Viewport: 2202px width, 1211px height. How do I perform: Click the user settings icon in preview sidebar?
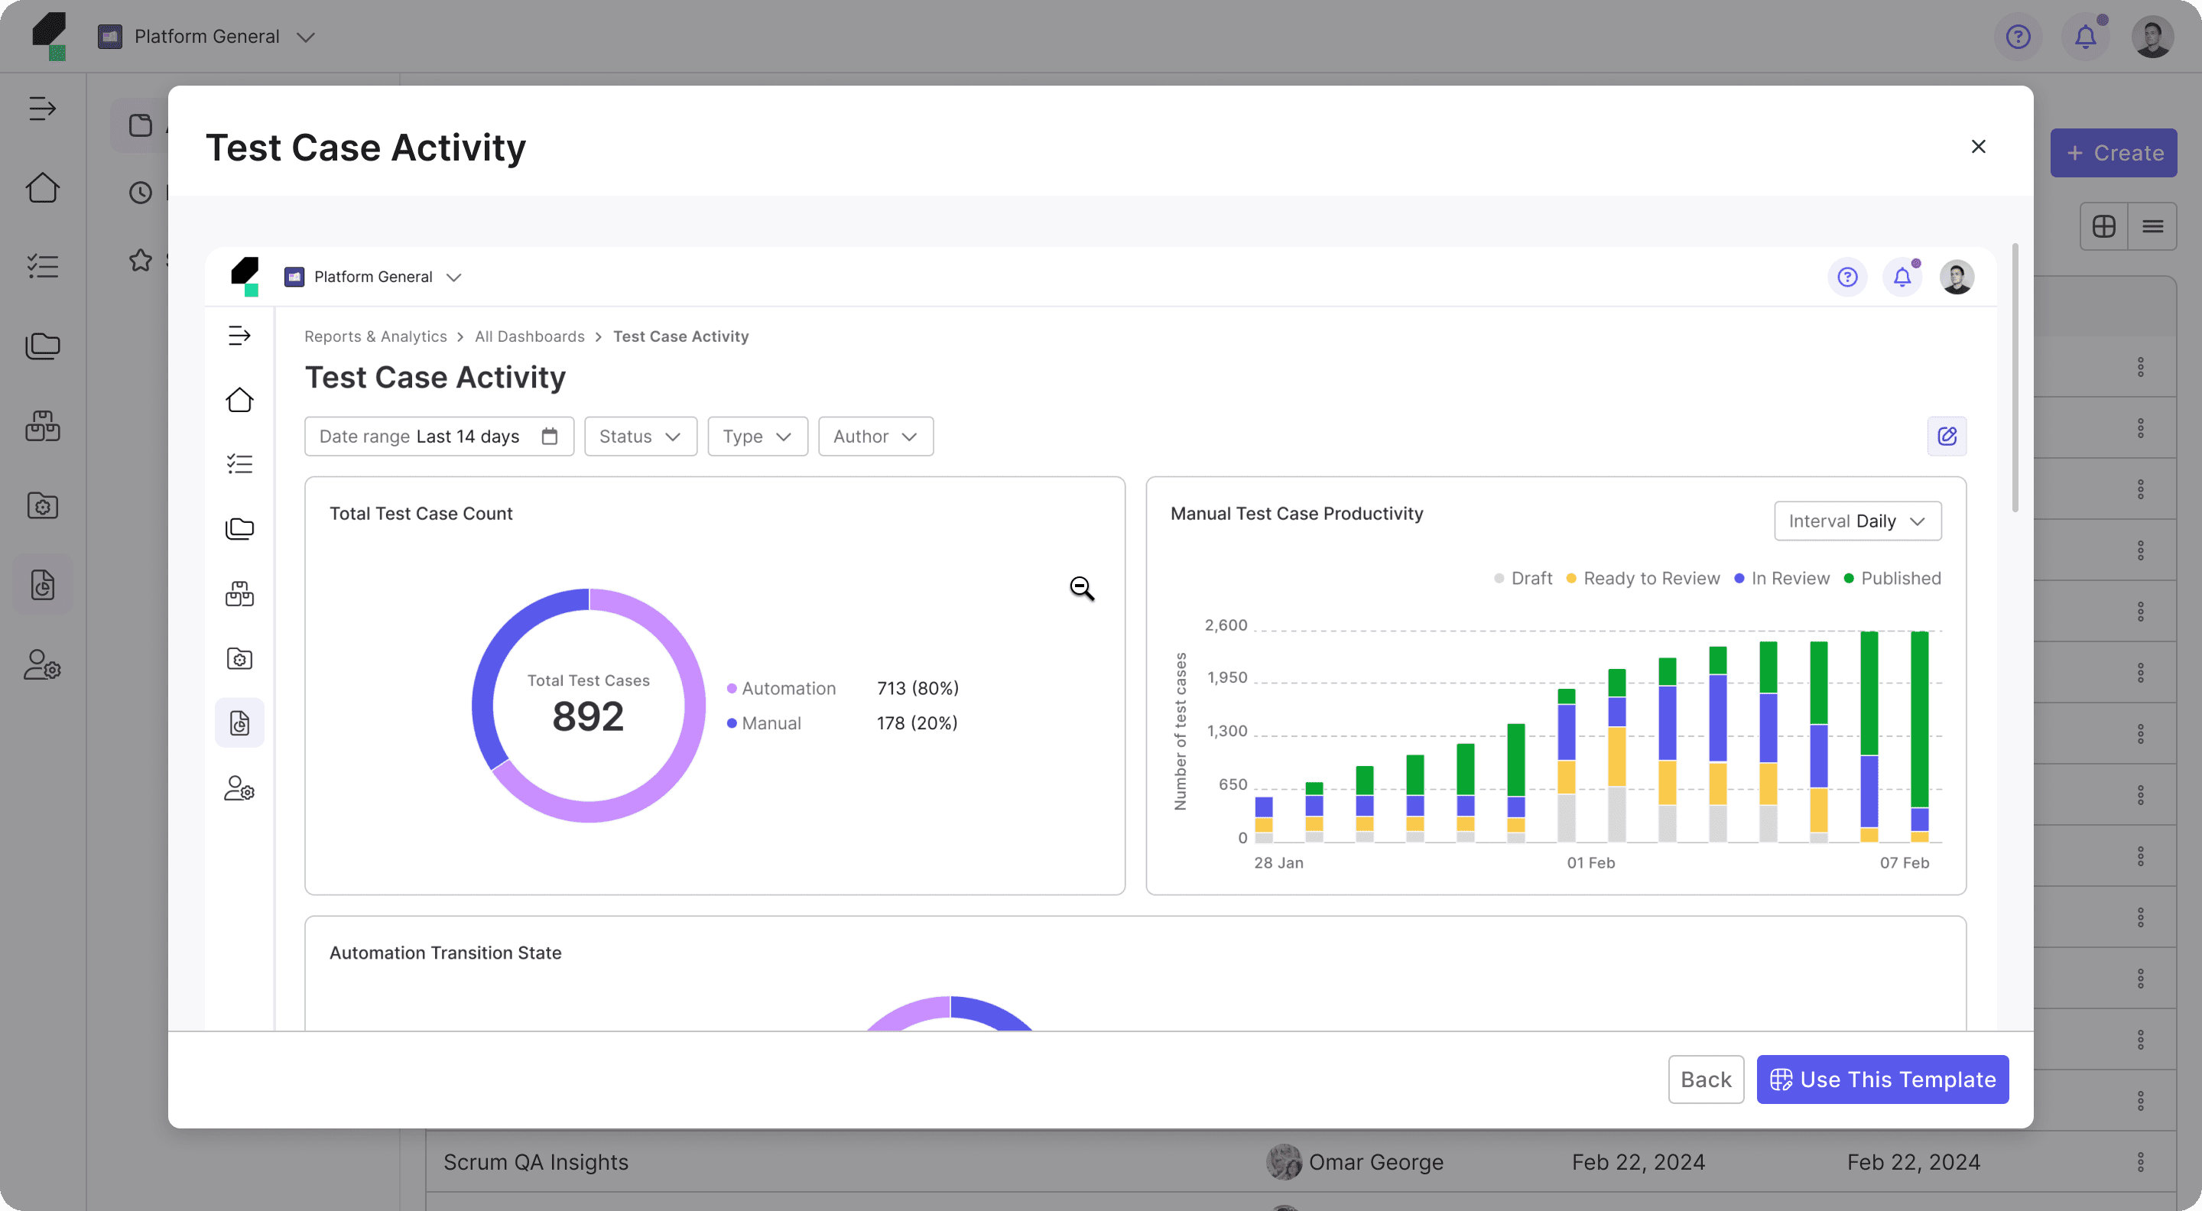239,788
